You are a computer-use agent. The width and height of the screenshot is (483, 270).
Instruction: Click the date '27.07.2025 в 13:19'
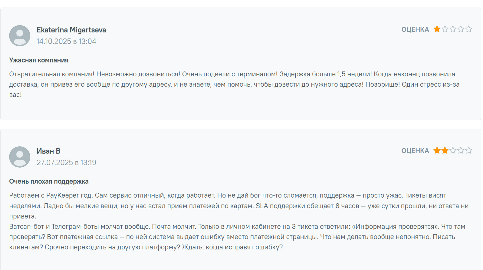pos(66,162)
